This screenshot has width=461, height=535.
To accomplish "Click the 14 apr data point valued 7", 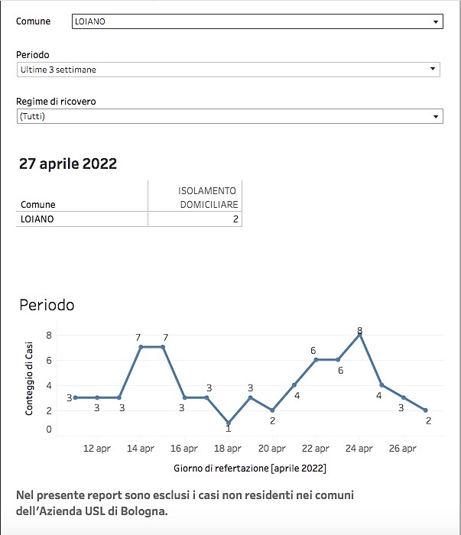I will point(141,347).
